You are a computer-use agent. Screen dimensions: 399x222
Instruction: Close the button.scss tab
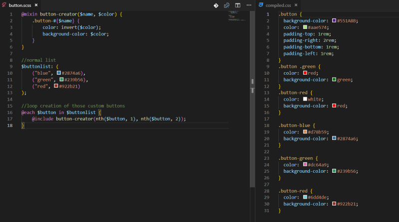(36, 5)
